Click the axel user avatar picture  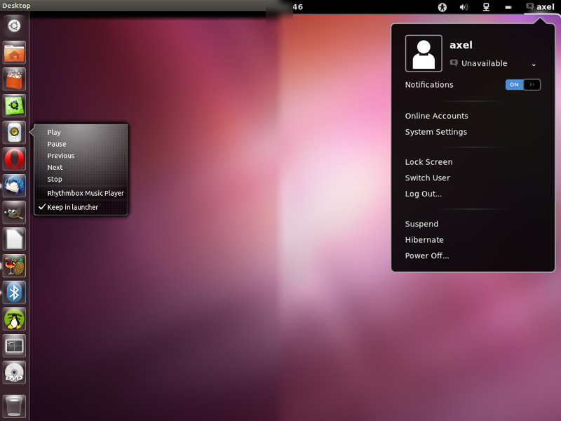point(424,54)
